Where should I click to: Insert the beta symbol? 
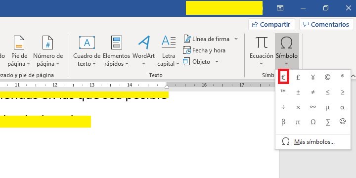point(283,122)
